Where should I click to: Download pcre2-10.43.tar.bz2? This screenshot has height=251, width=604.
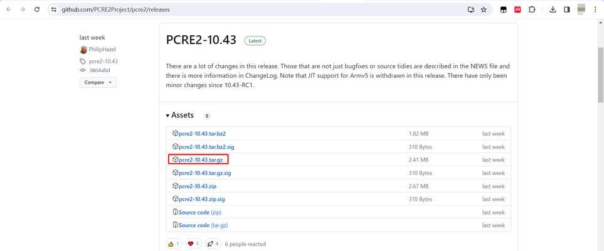pyautogui.click(x=202, y=134)
